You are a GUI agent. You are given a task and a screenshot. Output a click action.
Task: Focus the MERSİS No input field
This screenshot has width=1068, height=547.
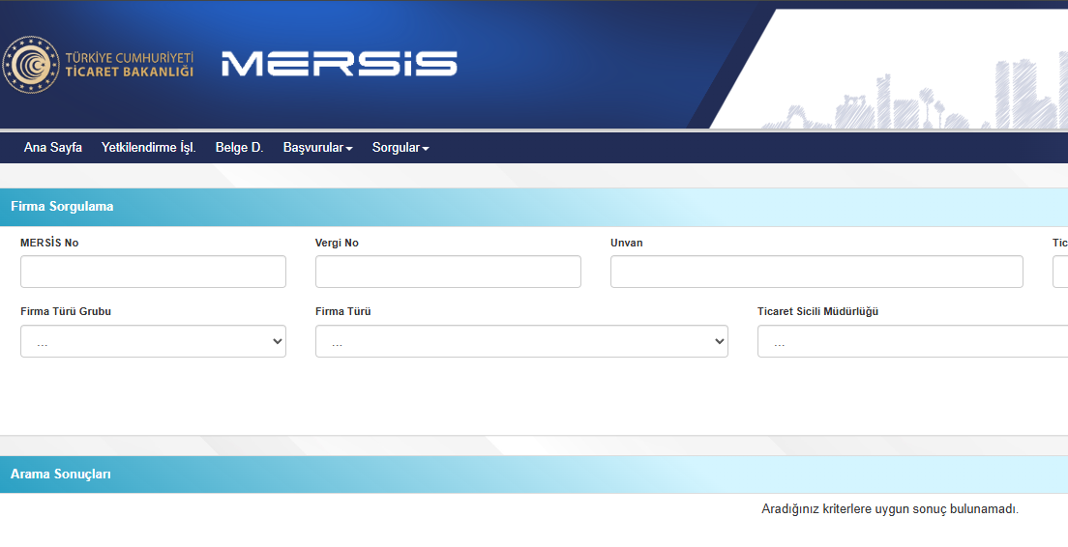(153, 272)
